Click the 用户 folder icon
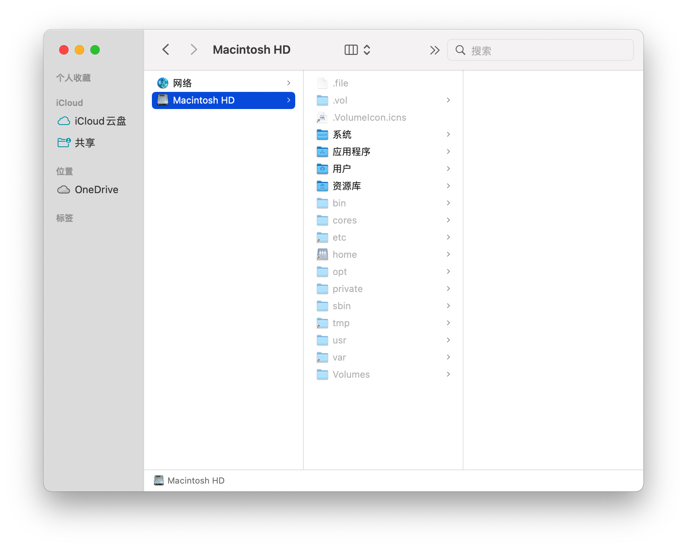This screenshot has height=549, width=687. pyautogui.click(x=322, y=169)
